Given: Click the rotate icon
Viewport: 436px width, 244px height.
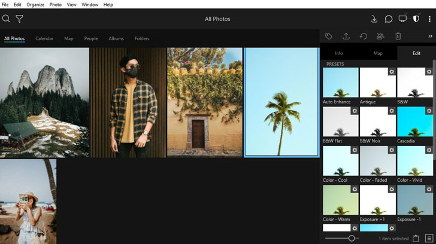Looking at the screenshot, I should click(x=363, y=36).
